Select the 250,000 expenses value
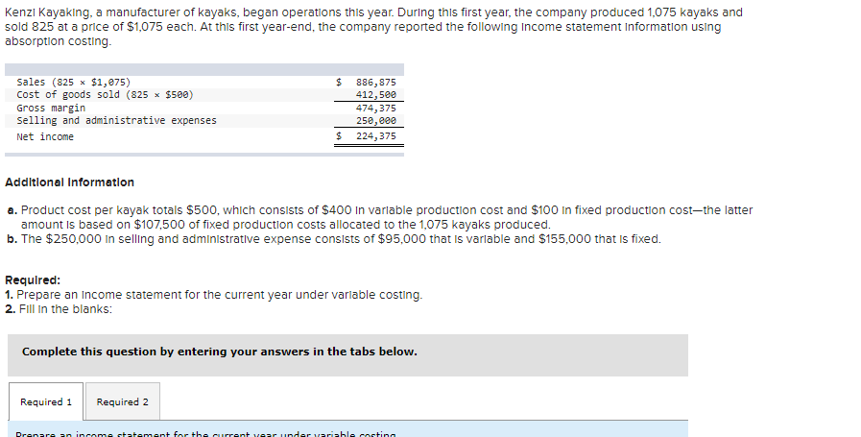 tap(376, 121)
